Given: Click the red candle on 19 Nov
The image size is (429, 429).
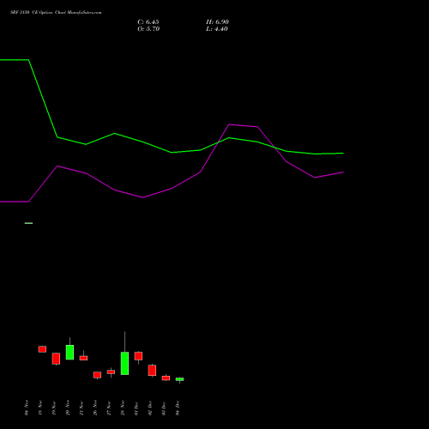Looking at the screenshot, I should (x=56, y=359).
